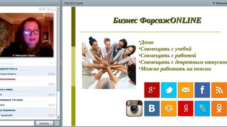Click the slide title 'Бизнес ФорсажONLINE'
This screenshot has width=227, height=127.
(157, 20)
